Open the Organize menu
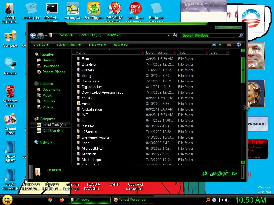The height and width of the screenshot is (205, 274). pos(41,45)
